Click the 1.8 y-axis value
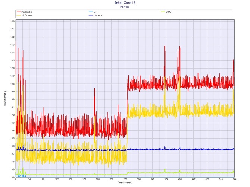250x187 pixels. coord(13,162)
